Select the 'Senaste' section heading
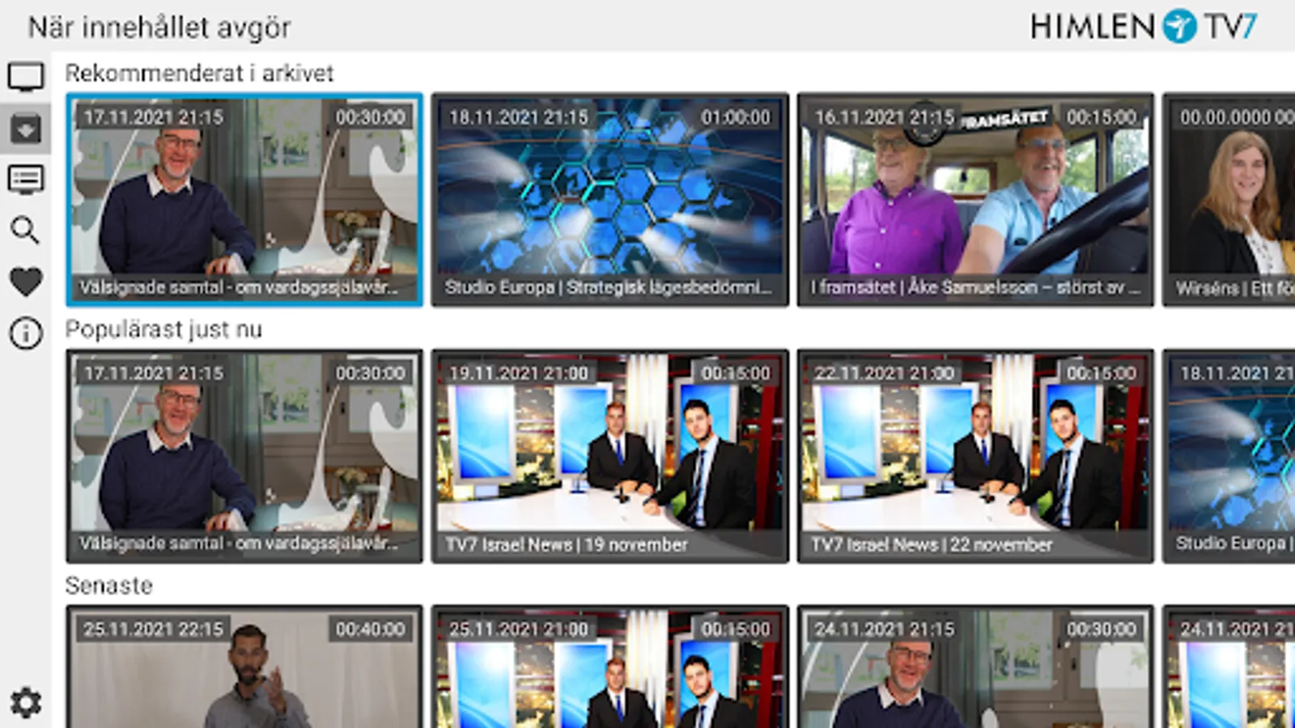This screenshot has height=728, width=1295. [x=109, y=586]
